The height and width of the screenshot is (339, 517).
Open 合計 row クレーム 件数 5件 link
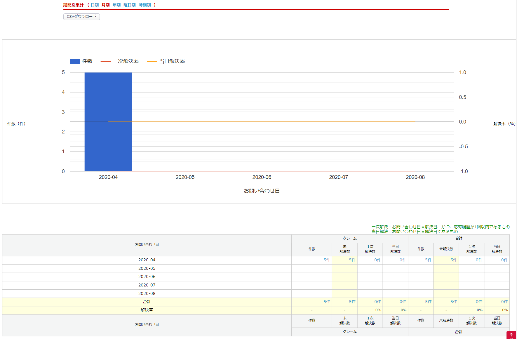click(327, 302)
